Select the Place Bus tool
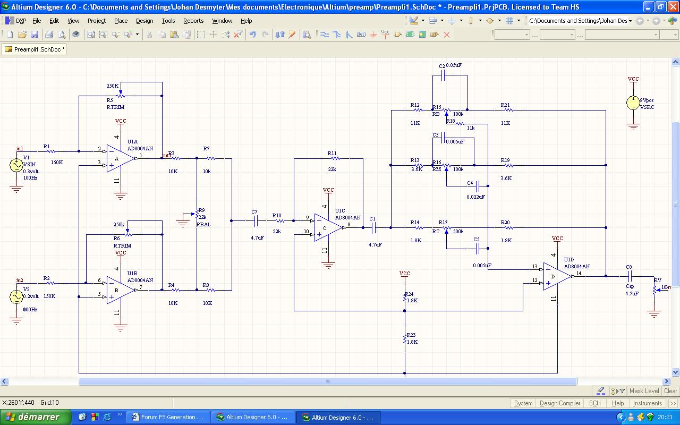 click(x=337, y=35)
